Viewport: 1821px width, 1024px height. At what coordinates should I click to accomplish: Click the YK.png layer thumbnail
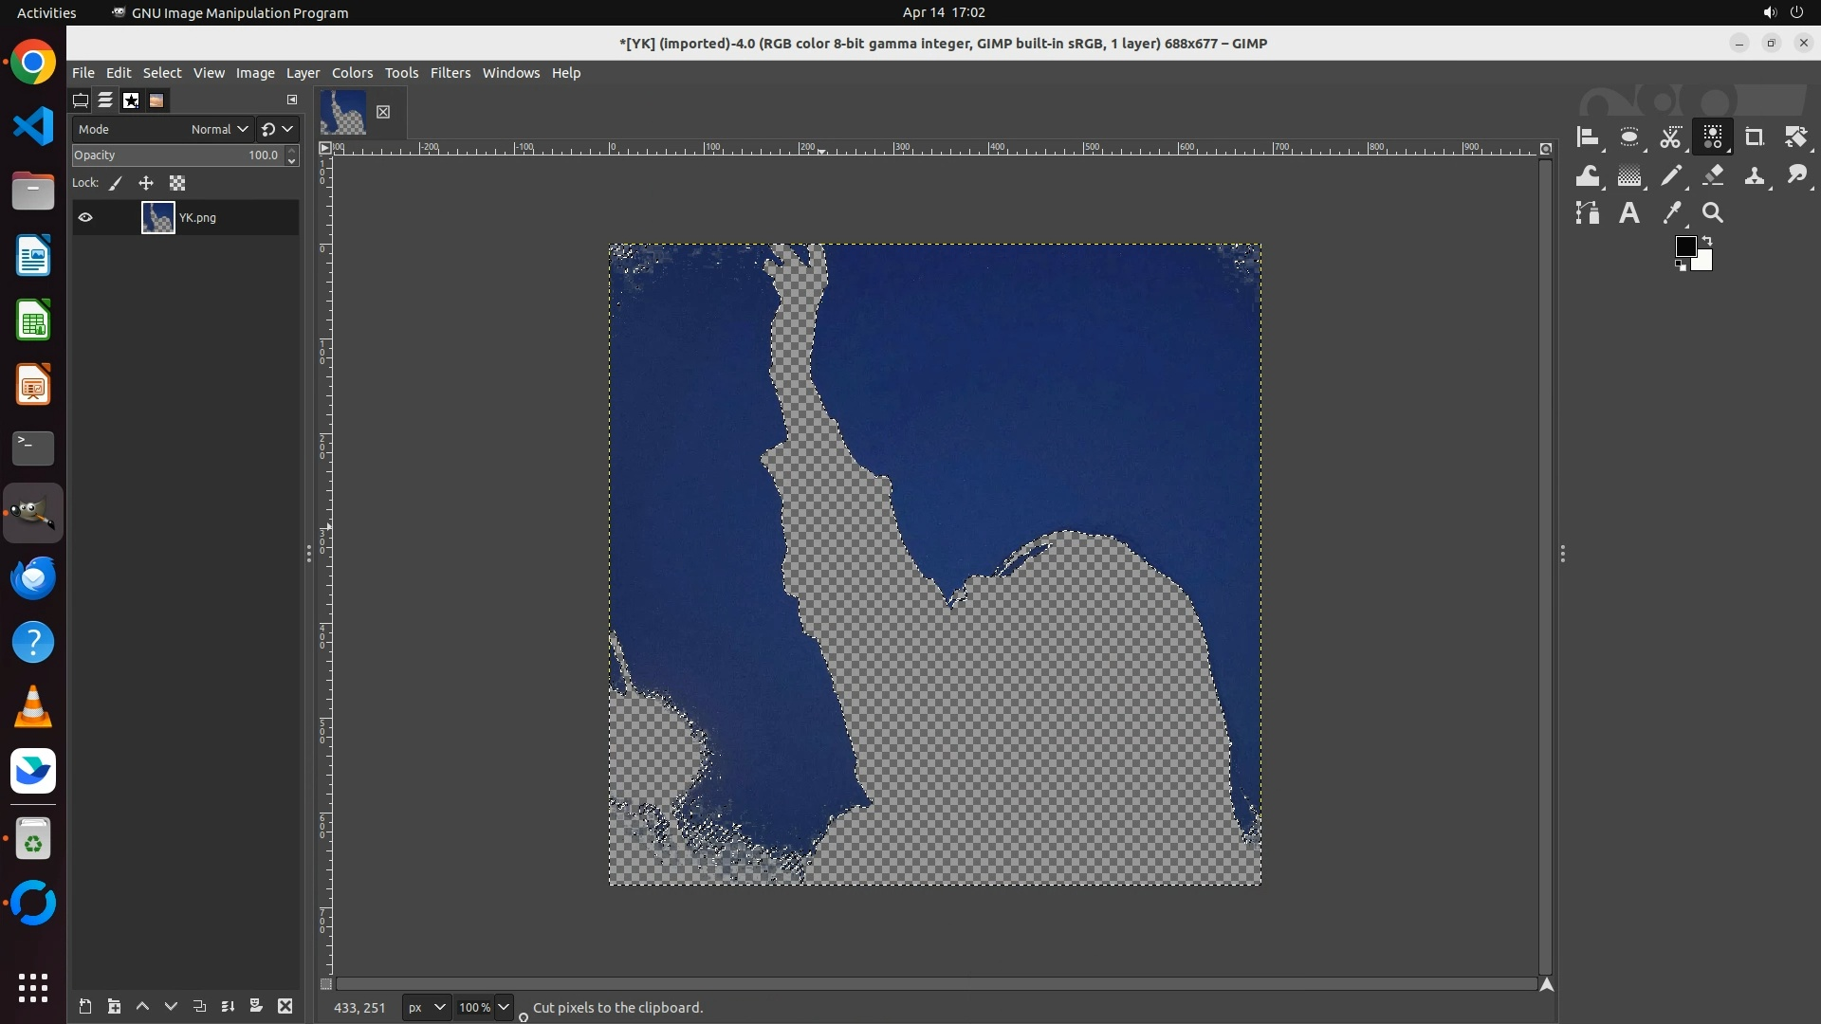pyautogui.click(x=157, y=217)
